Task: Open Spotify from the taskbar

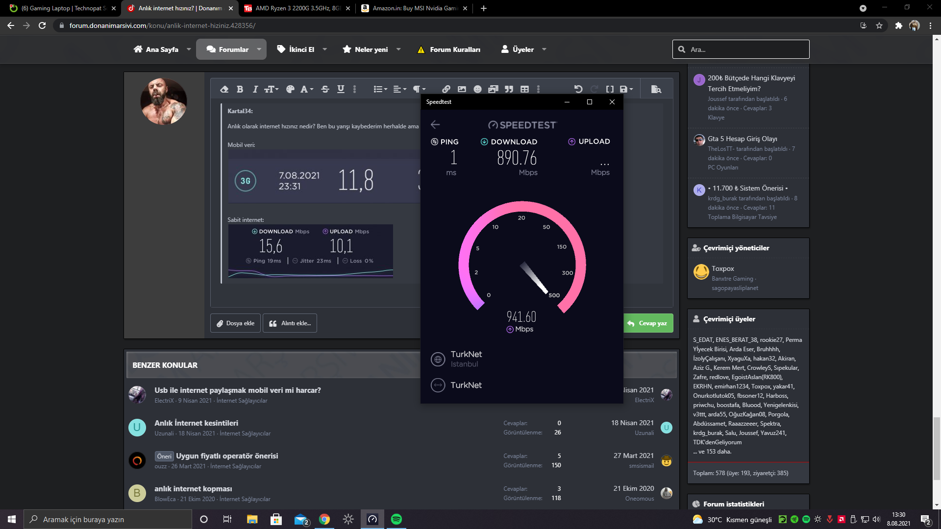Action: click(396, 519)
